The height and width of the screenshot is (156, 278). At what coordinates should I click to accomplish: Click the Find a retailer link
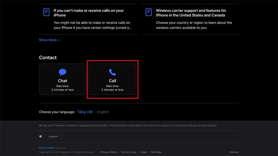coord(47,148)
